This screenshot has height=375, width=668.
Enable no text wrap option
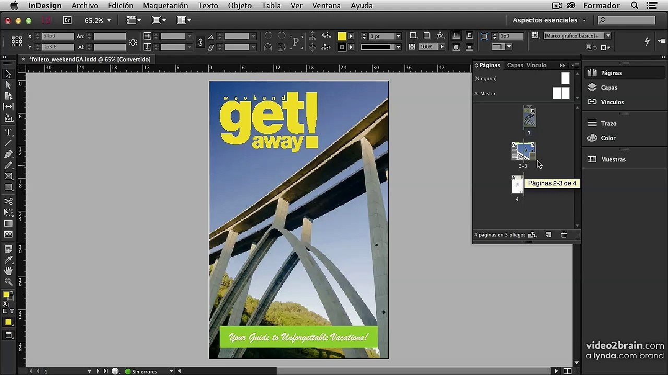point(456,36)
